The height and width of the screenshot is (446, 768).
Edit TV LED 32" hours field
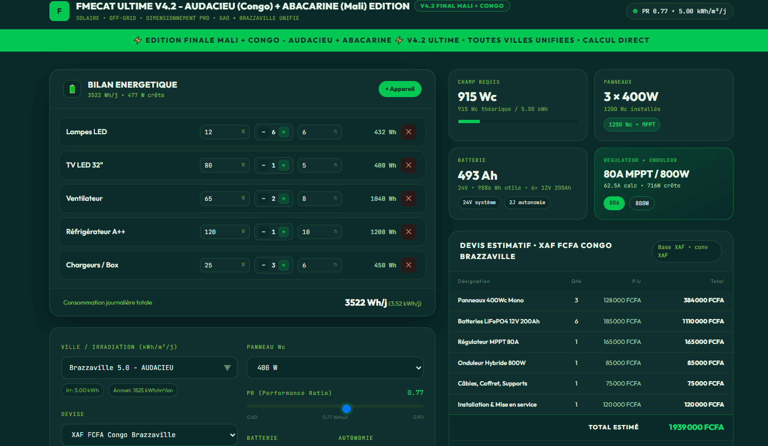[x=319, y=165]
